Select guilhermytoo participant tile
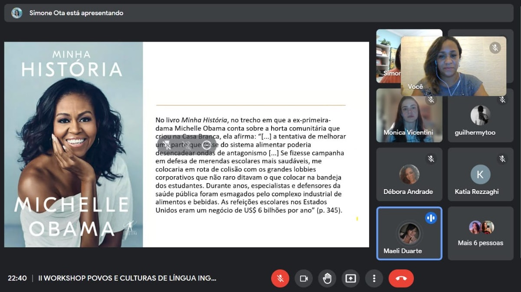This screenshot has width=521, height=292. 481,115
